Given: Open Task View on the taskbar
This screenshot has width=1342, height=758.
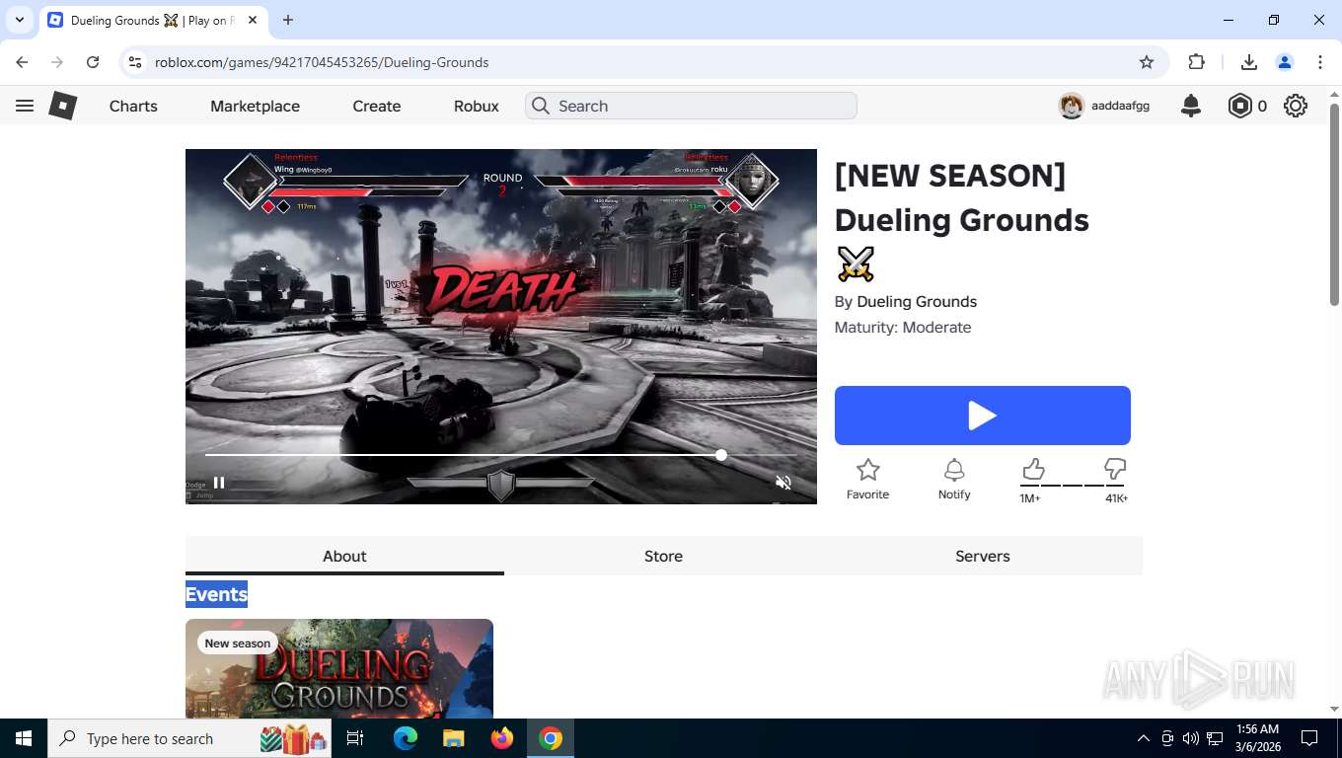Looking at the screenshot, I should coord(355,738).
